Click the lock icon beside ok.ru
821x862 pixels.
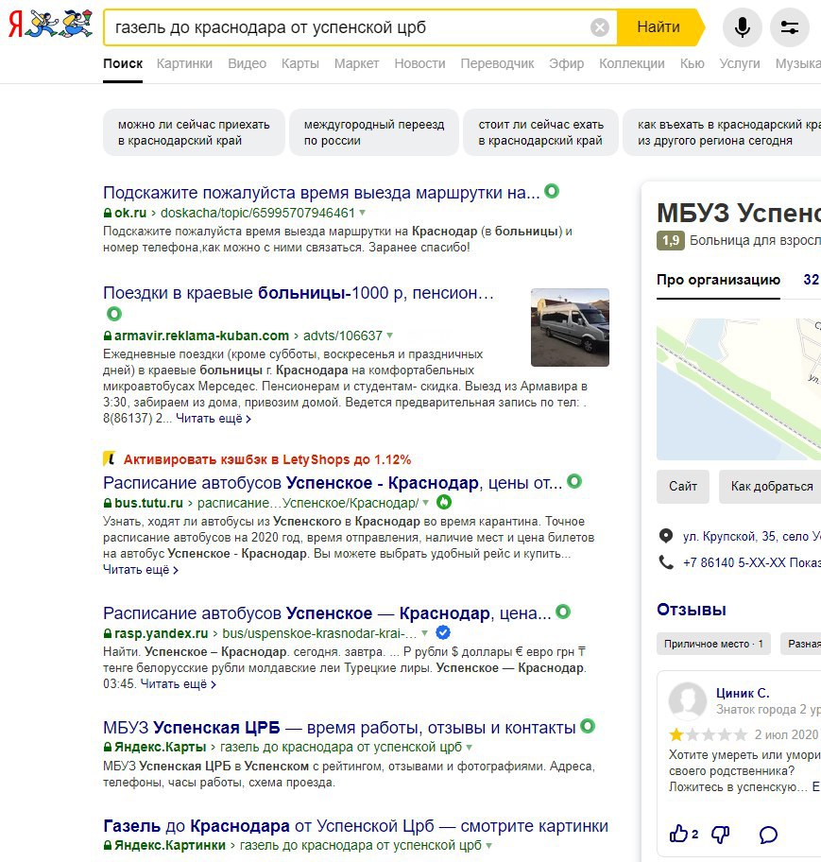[x=108, y=213]
